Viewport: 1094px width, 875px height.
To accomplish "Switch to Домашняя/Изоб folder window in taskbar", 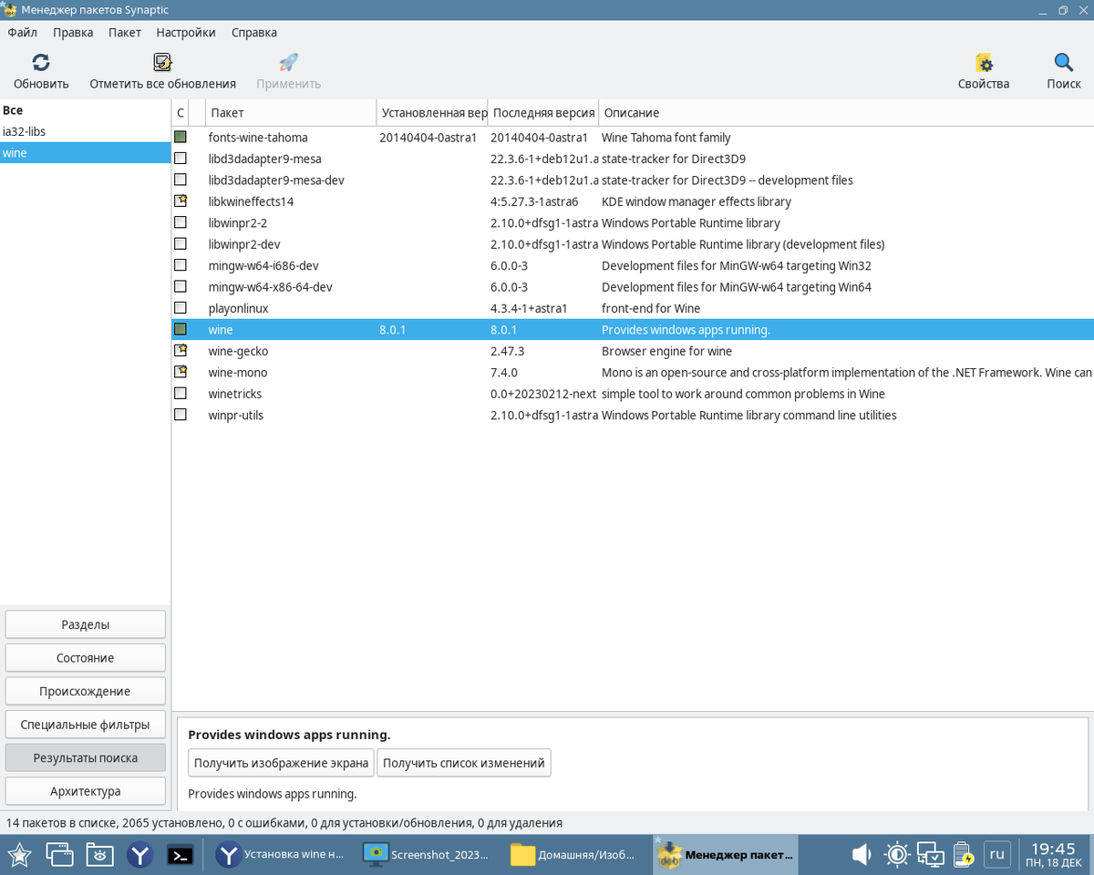I will click(575, 855).
